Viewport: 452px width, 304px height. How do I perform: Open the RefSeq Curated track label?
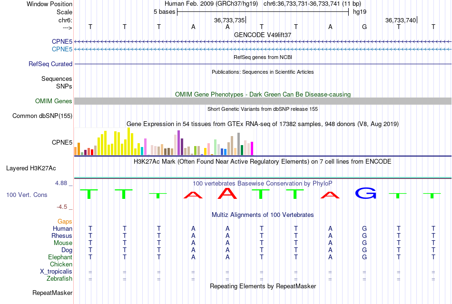(50, 64)
